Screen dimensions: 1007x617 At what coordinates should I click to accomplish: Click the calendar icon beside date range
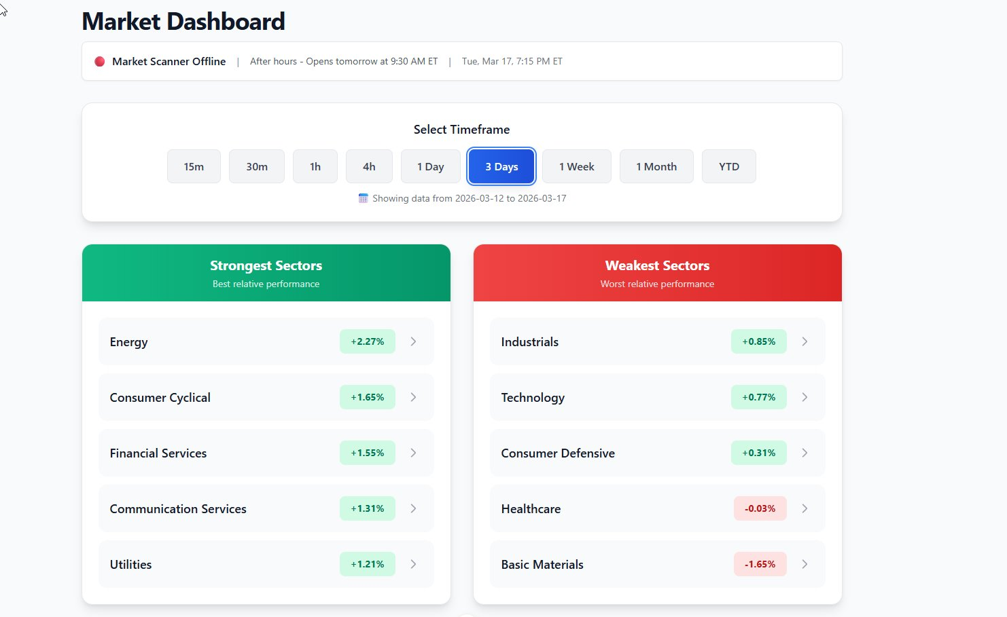(364, 198)
